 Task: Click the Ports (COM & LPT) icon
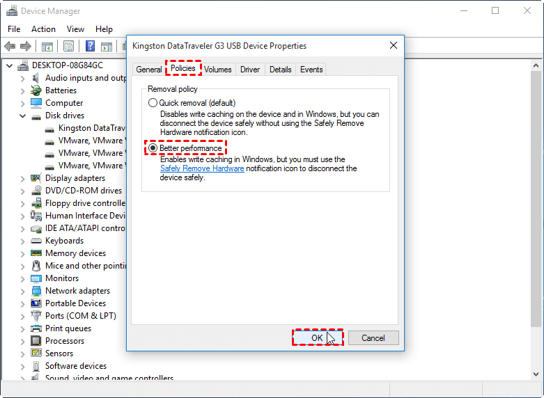pyautogui.click(x=36, y=315)
